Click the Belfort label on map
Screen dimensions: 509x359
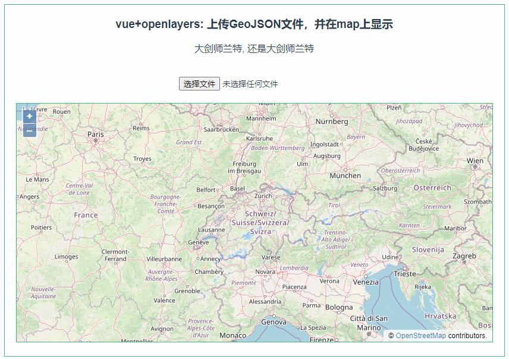pos(206,190)
